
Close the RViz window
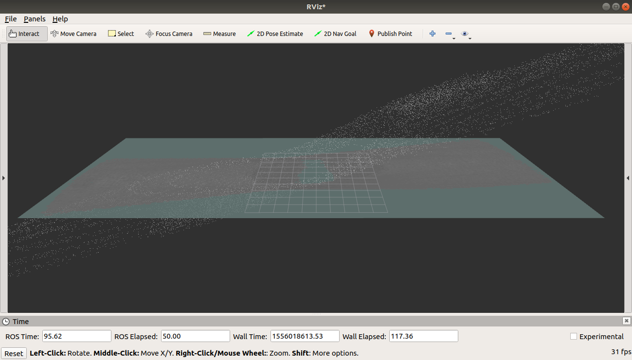(625, 6)
